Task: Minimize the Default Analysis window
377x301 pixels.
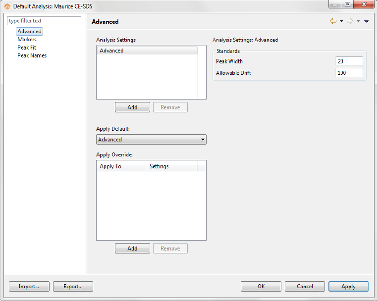Action: (x=335, y=4)
